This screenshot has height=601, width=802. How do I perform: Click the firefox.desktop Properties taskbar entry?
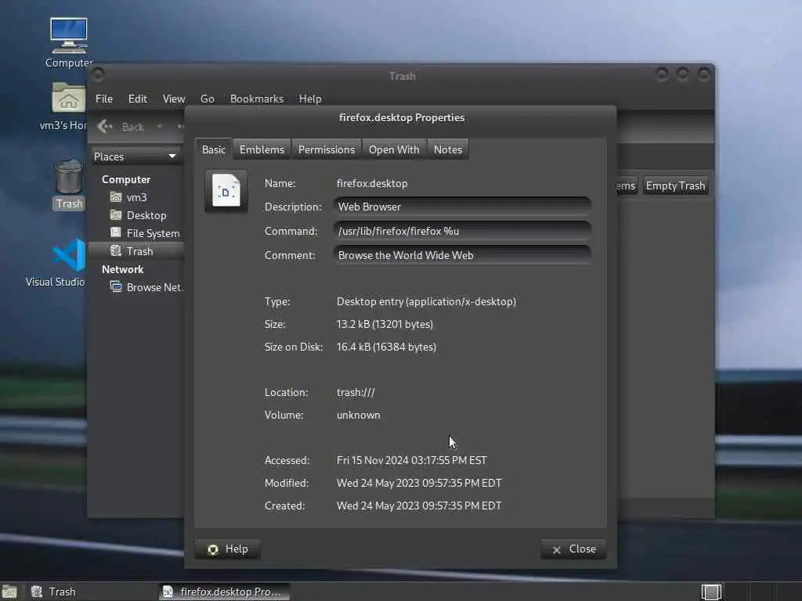[x=225, y=592]
